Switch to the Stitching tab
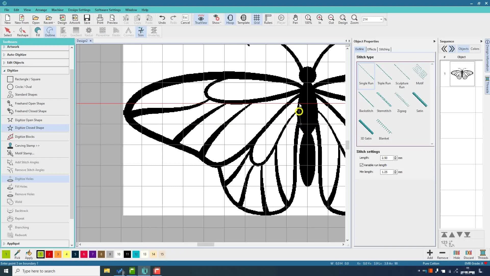The width and height of the screenshot is (490, 276). click(384, 49)
